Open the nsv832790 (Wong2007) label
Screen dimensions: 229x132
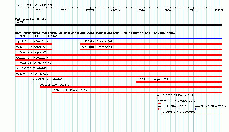point(210,106)
